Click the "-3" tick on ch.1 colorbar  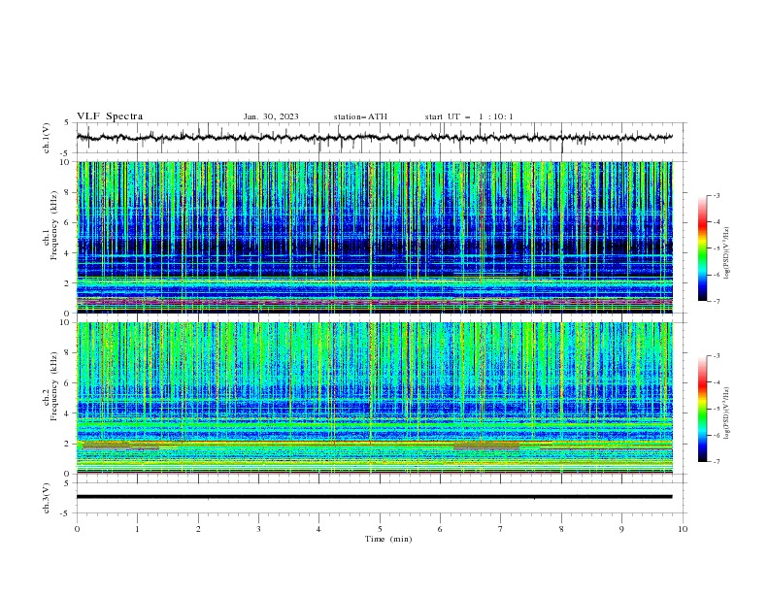tap(717, 195)
